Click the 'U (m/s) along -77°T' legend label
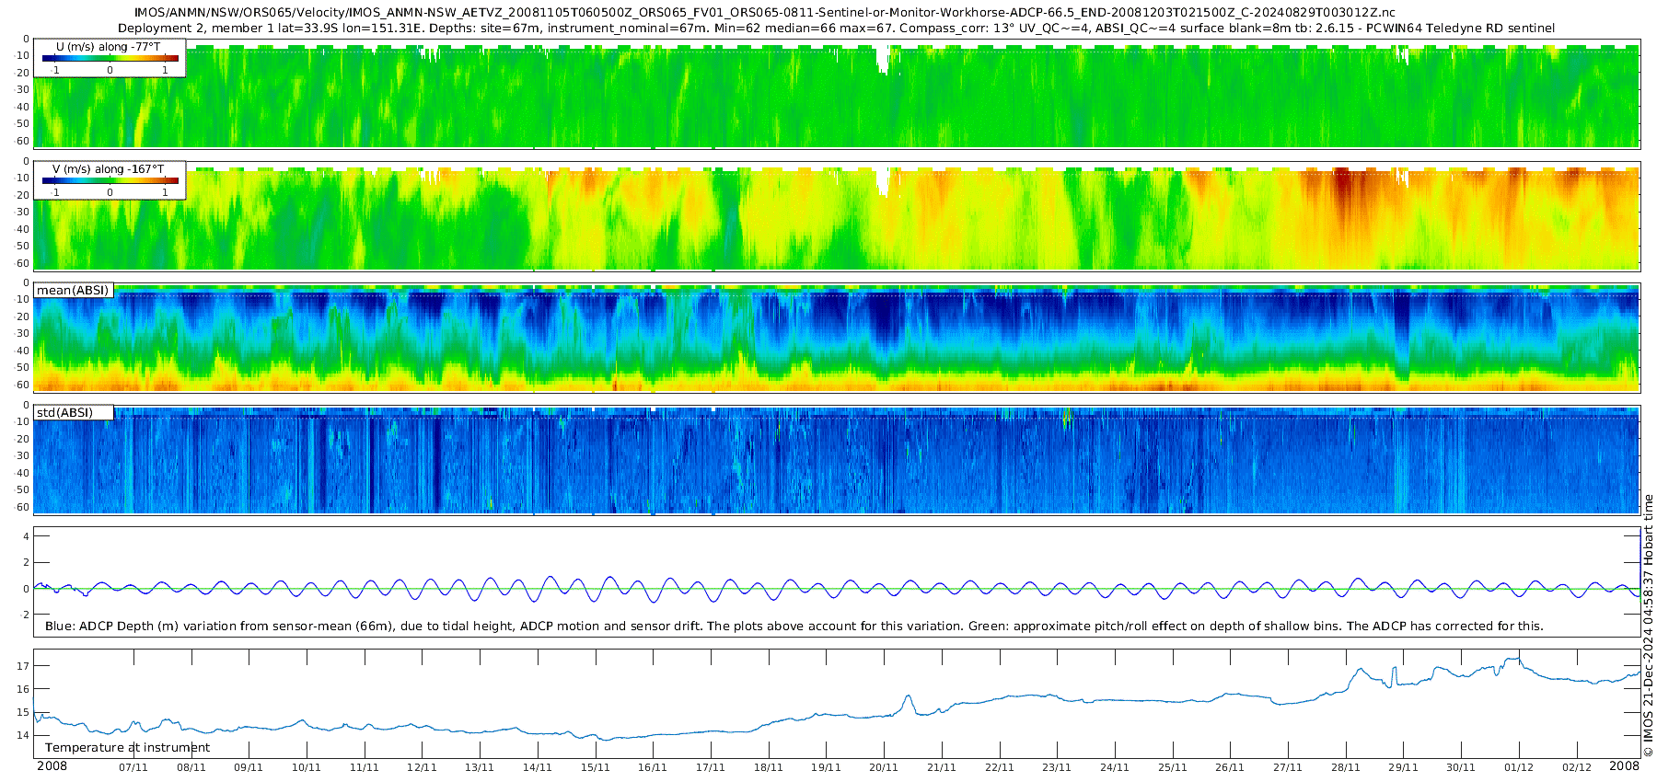The height and width of the screenshot is (782, 1657). [x=110, y=46]
